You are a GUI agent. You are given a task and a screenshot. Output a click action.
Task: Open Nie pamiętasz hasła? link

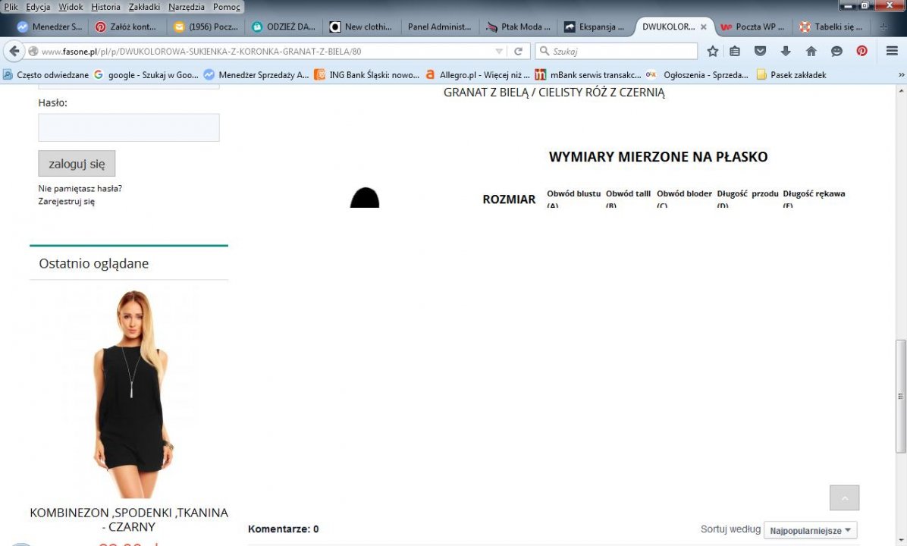(80, 189)
